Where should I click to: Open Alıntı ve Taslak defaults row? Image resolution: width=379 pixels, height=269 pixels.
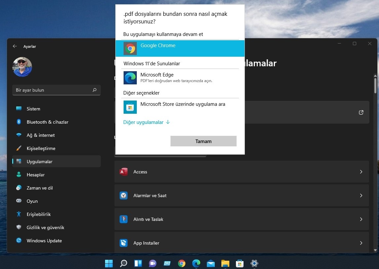pos(242,219)
